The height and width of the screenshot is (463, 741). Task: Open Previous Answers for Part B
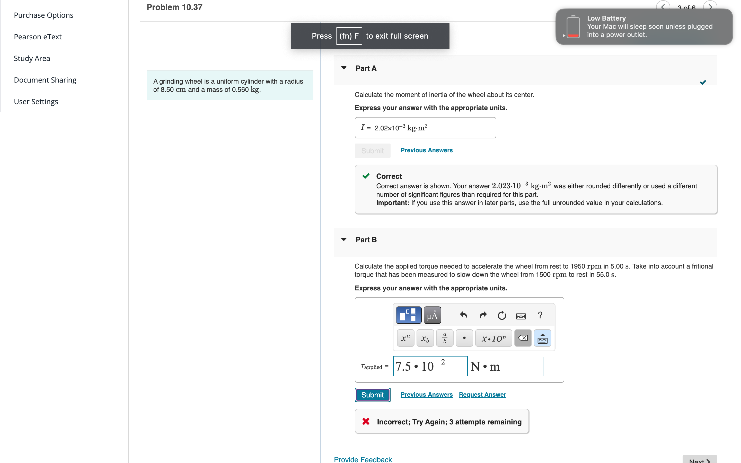point(426,394)
